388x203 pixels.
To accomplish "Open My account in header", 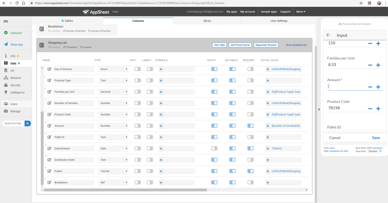I will point(247,12).
